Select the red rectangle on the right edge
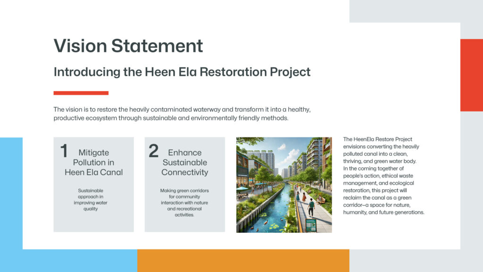The width and height of the screenshot is (483, 272). point(471,75)
